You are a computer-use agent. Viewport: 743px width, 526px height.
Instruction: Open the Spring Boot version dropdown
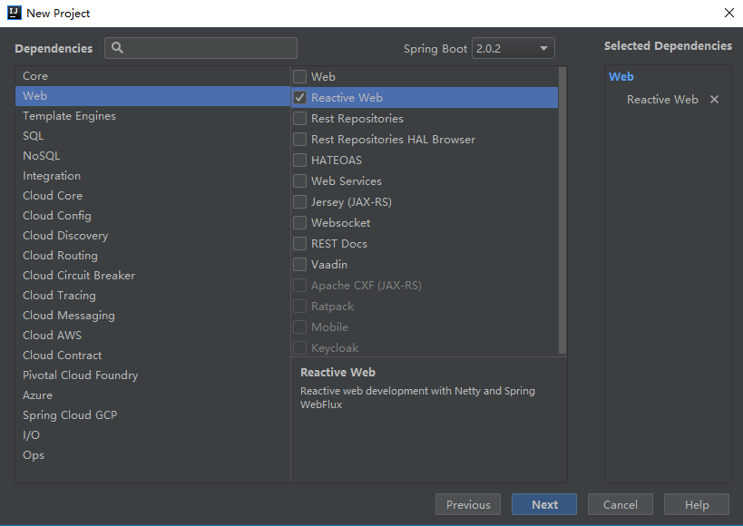(513, 48)
